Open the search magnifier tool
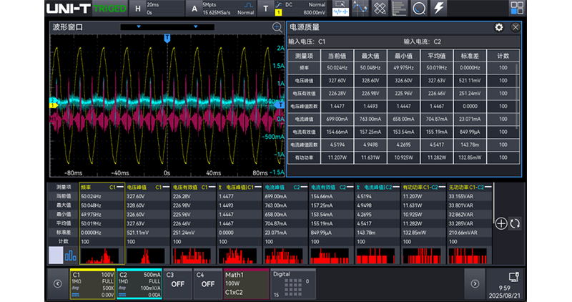This screenshot has width=572, height=302. pos(419,8)
